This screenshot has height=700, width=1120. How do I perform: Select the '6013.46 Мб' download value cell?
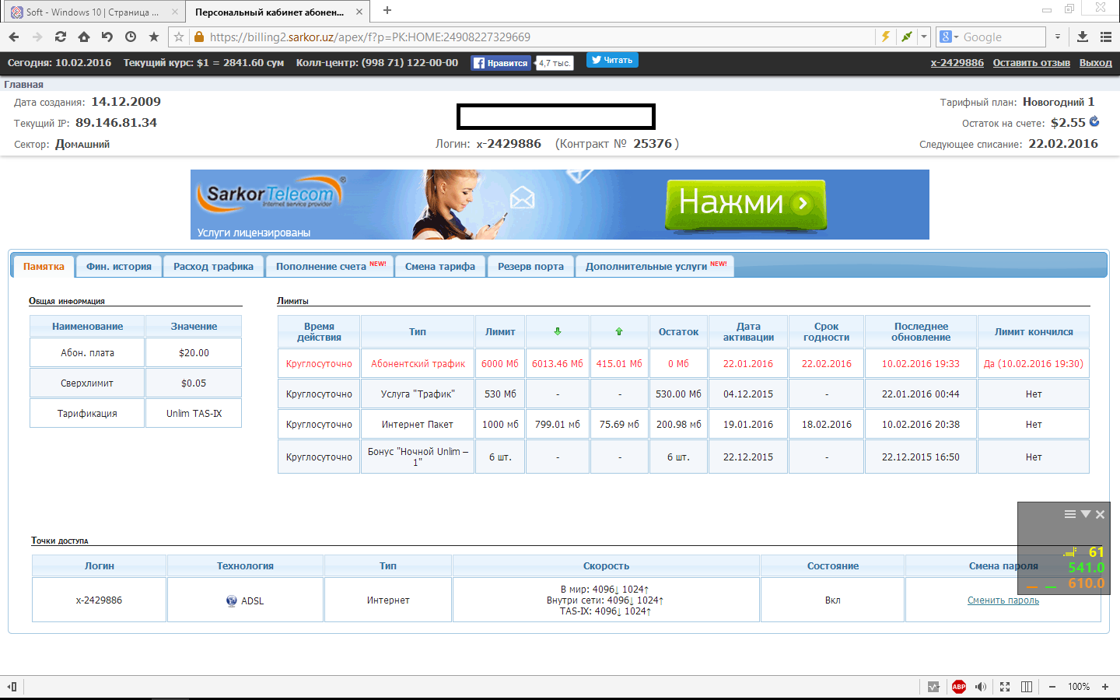[558, 363]
